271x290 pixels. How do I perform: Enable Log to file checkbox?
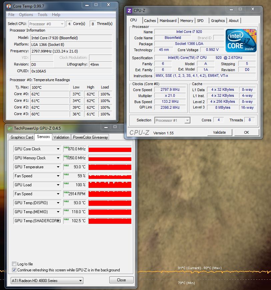[14, 264]
